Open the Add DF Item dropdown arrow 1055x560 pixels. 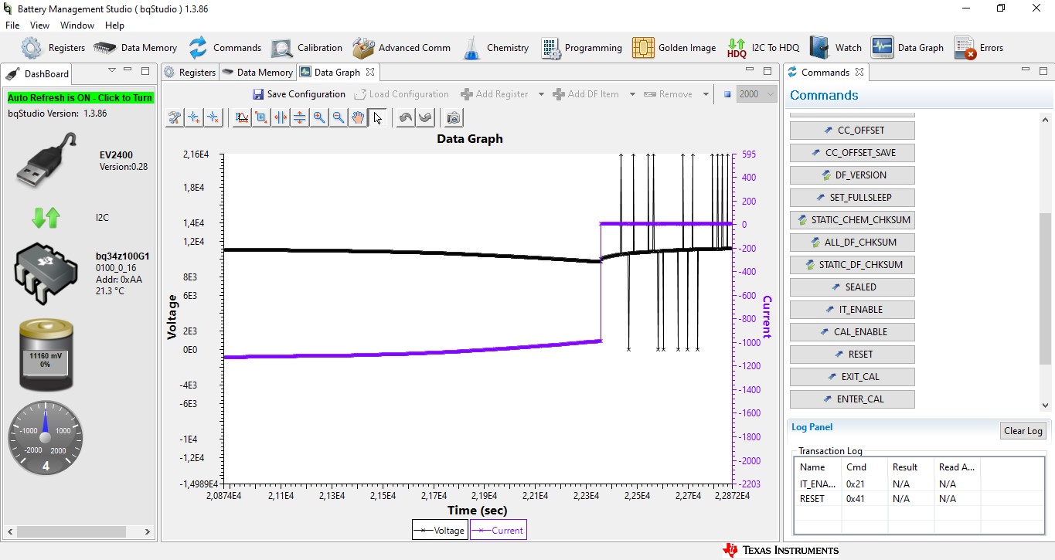(632, 94)
